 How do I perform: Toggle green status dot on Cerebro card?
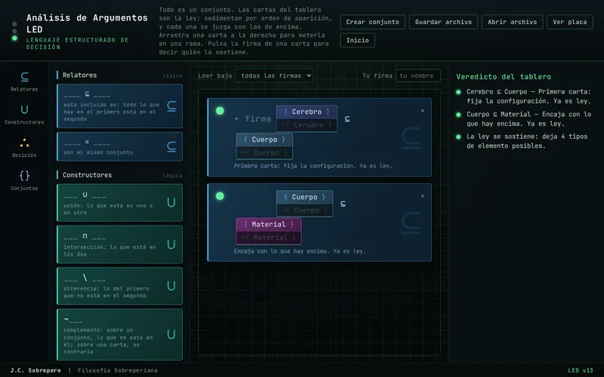(x=220, y=111)
